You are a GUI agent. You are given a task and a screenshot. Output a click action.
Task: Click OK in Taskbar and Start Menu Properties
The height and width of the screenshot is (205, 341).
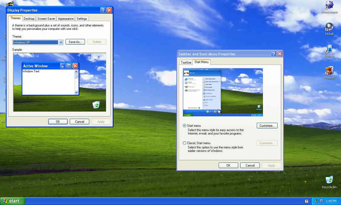[x=228, y=165]
